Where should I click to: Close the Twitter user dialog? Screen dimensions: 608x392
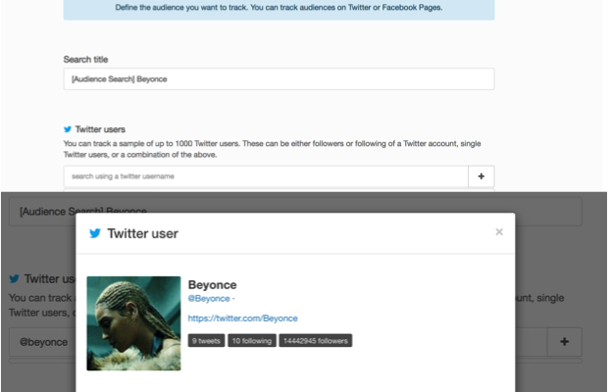point(499,232)
